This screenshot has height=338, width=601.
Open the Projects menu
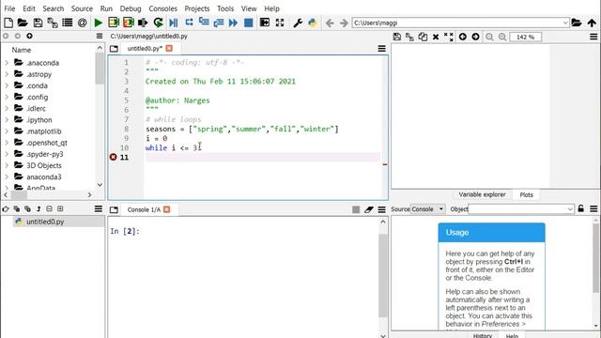196,8
